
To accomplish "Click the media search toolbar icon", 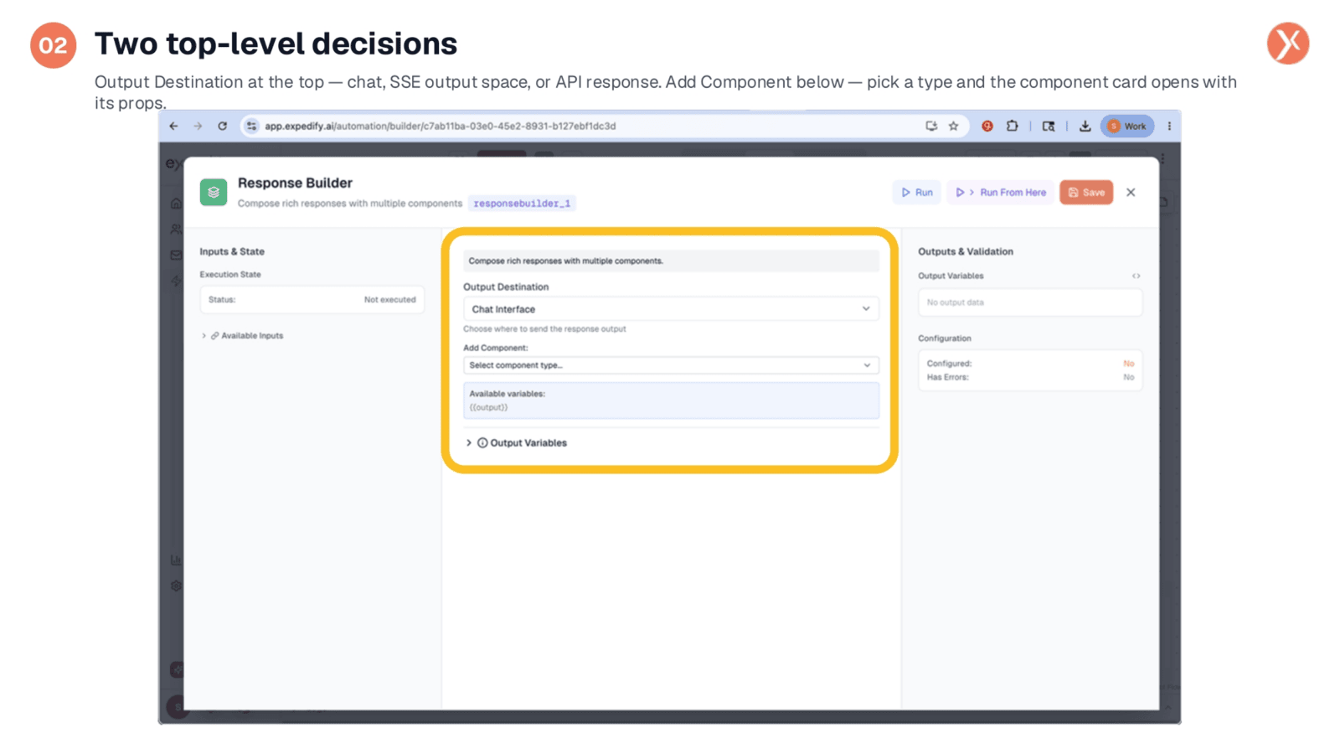I will coord(1048,127).
